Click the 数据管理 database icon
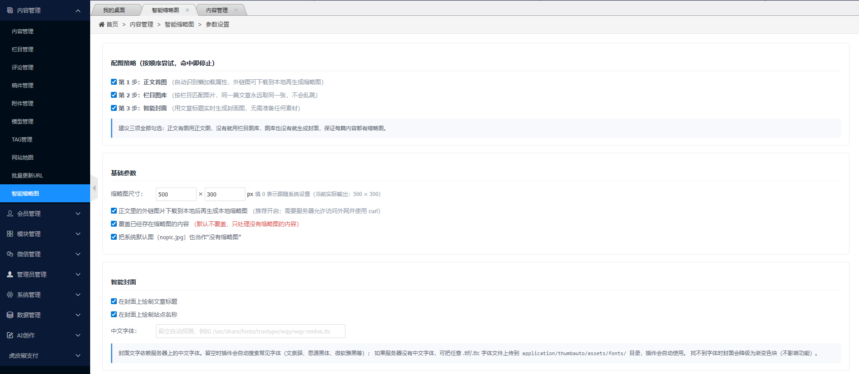The image size is (859, 374). 10,315
